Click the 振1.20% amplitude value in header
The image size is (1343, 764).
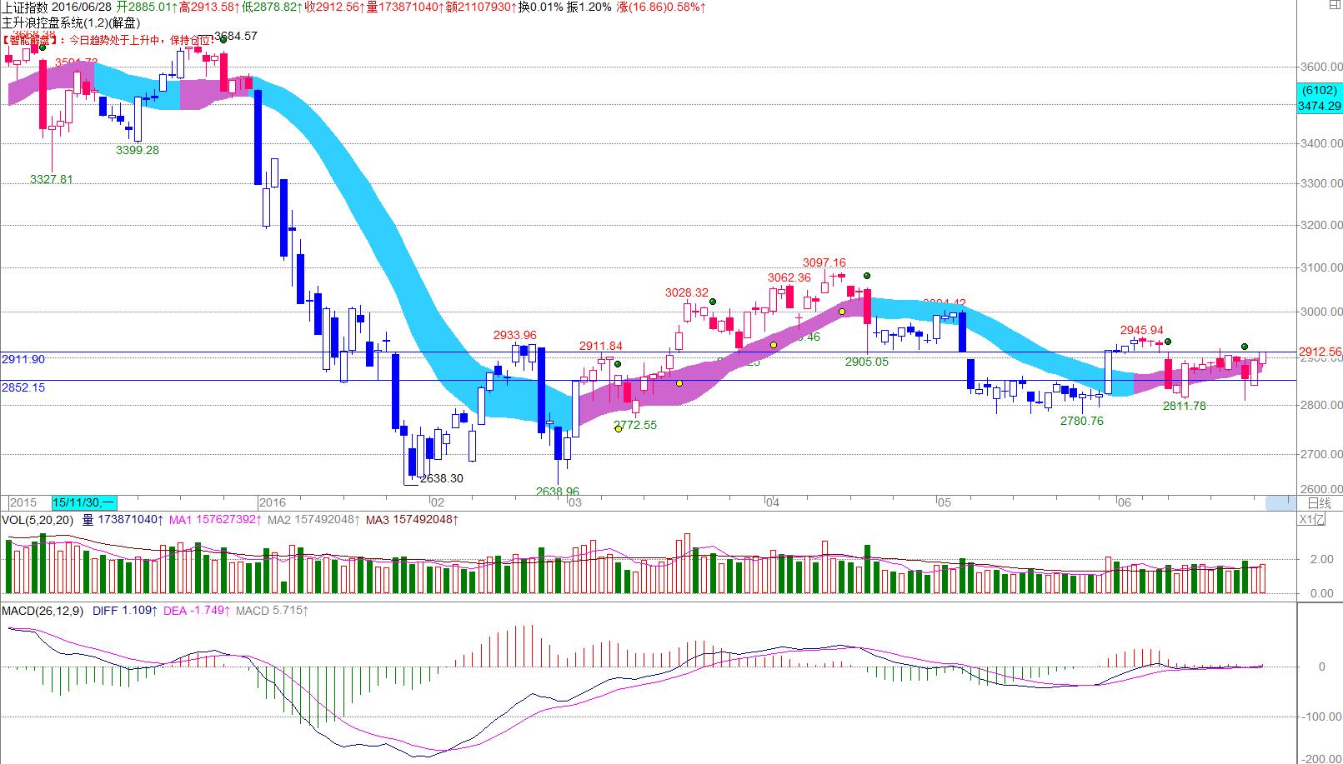(589, 7)
